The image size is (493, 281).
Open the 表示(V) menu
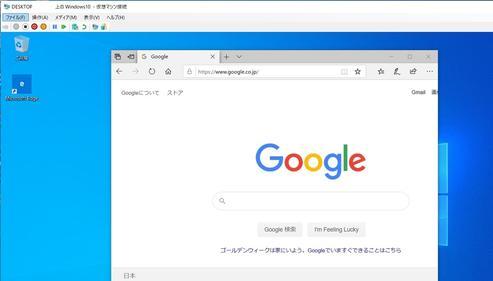92,17
